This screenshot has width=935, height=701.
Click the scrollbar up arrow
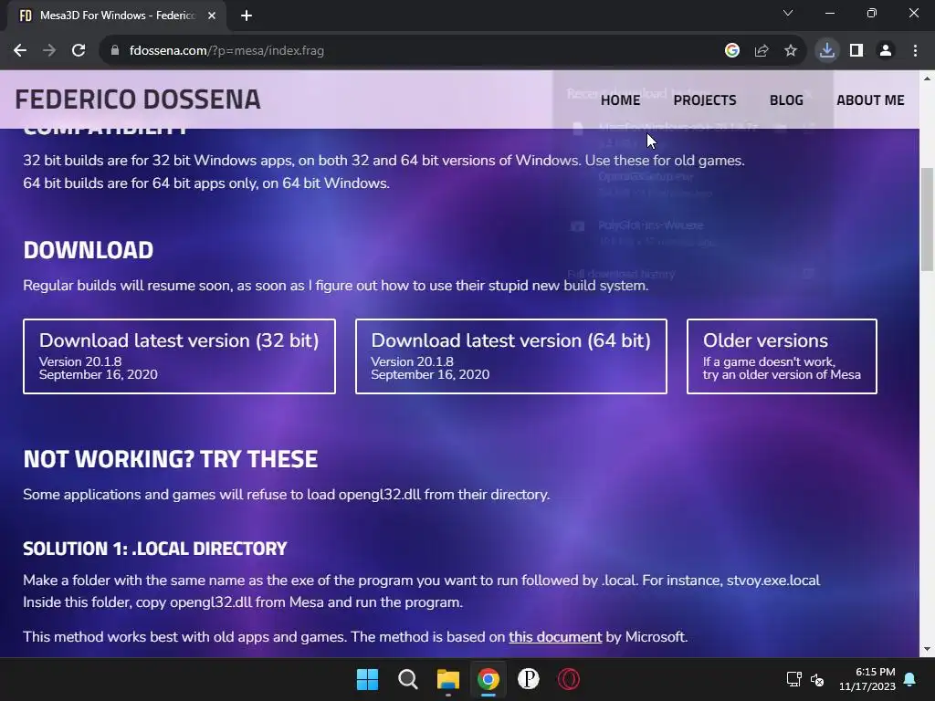(x=928, y=78)
